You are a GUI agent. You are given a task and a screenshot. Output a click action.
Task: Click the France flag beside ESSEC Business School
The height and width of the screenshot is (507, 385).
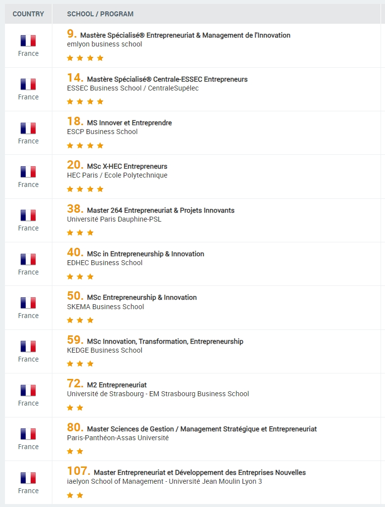(28, 85)
